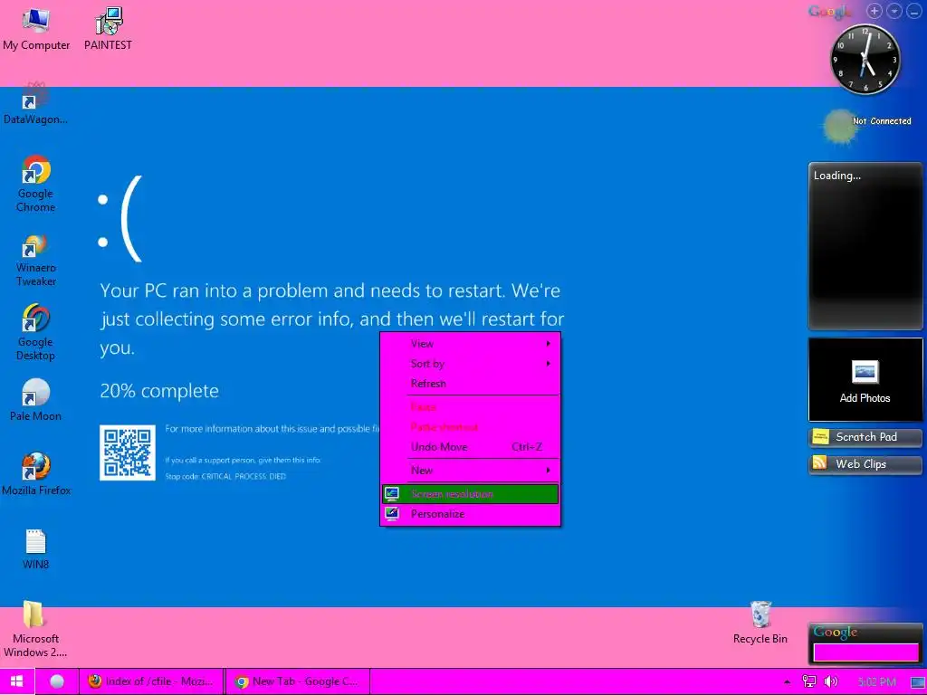Click the sidebar Add gadgets plus button
This screenshot has height=695, width=927.
(875, 11)
